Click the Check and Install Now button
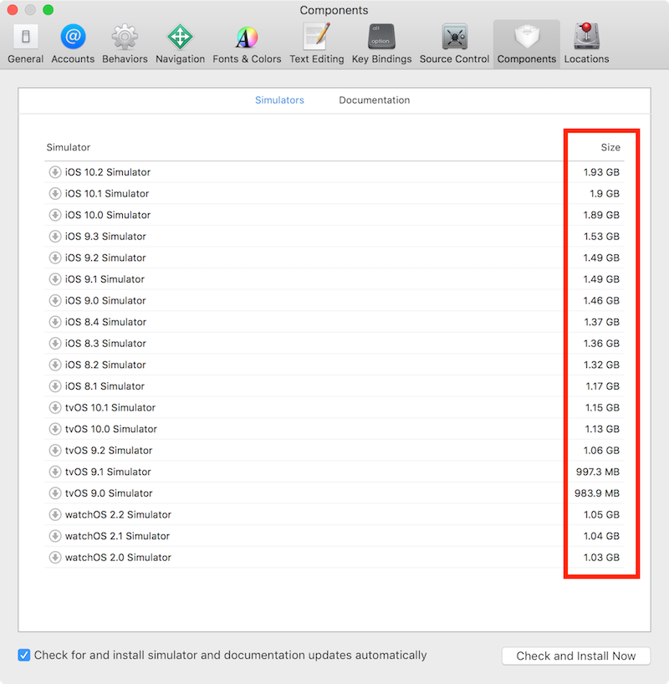 pyautogui.click(x=576, y=656)
